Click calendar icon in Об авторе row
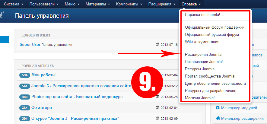Image resolution: width=267 pixels, height=124 pixels. (157, 107)
